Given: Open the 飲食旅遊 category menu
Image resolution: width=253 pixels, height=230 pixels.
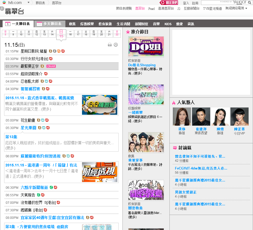Looking at the screenshot, I should pos(105,24).
